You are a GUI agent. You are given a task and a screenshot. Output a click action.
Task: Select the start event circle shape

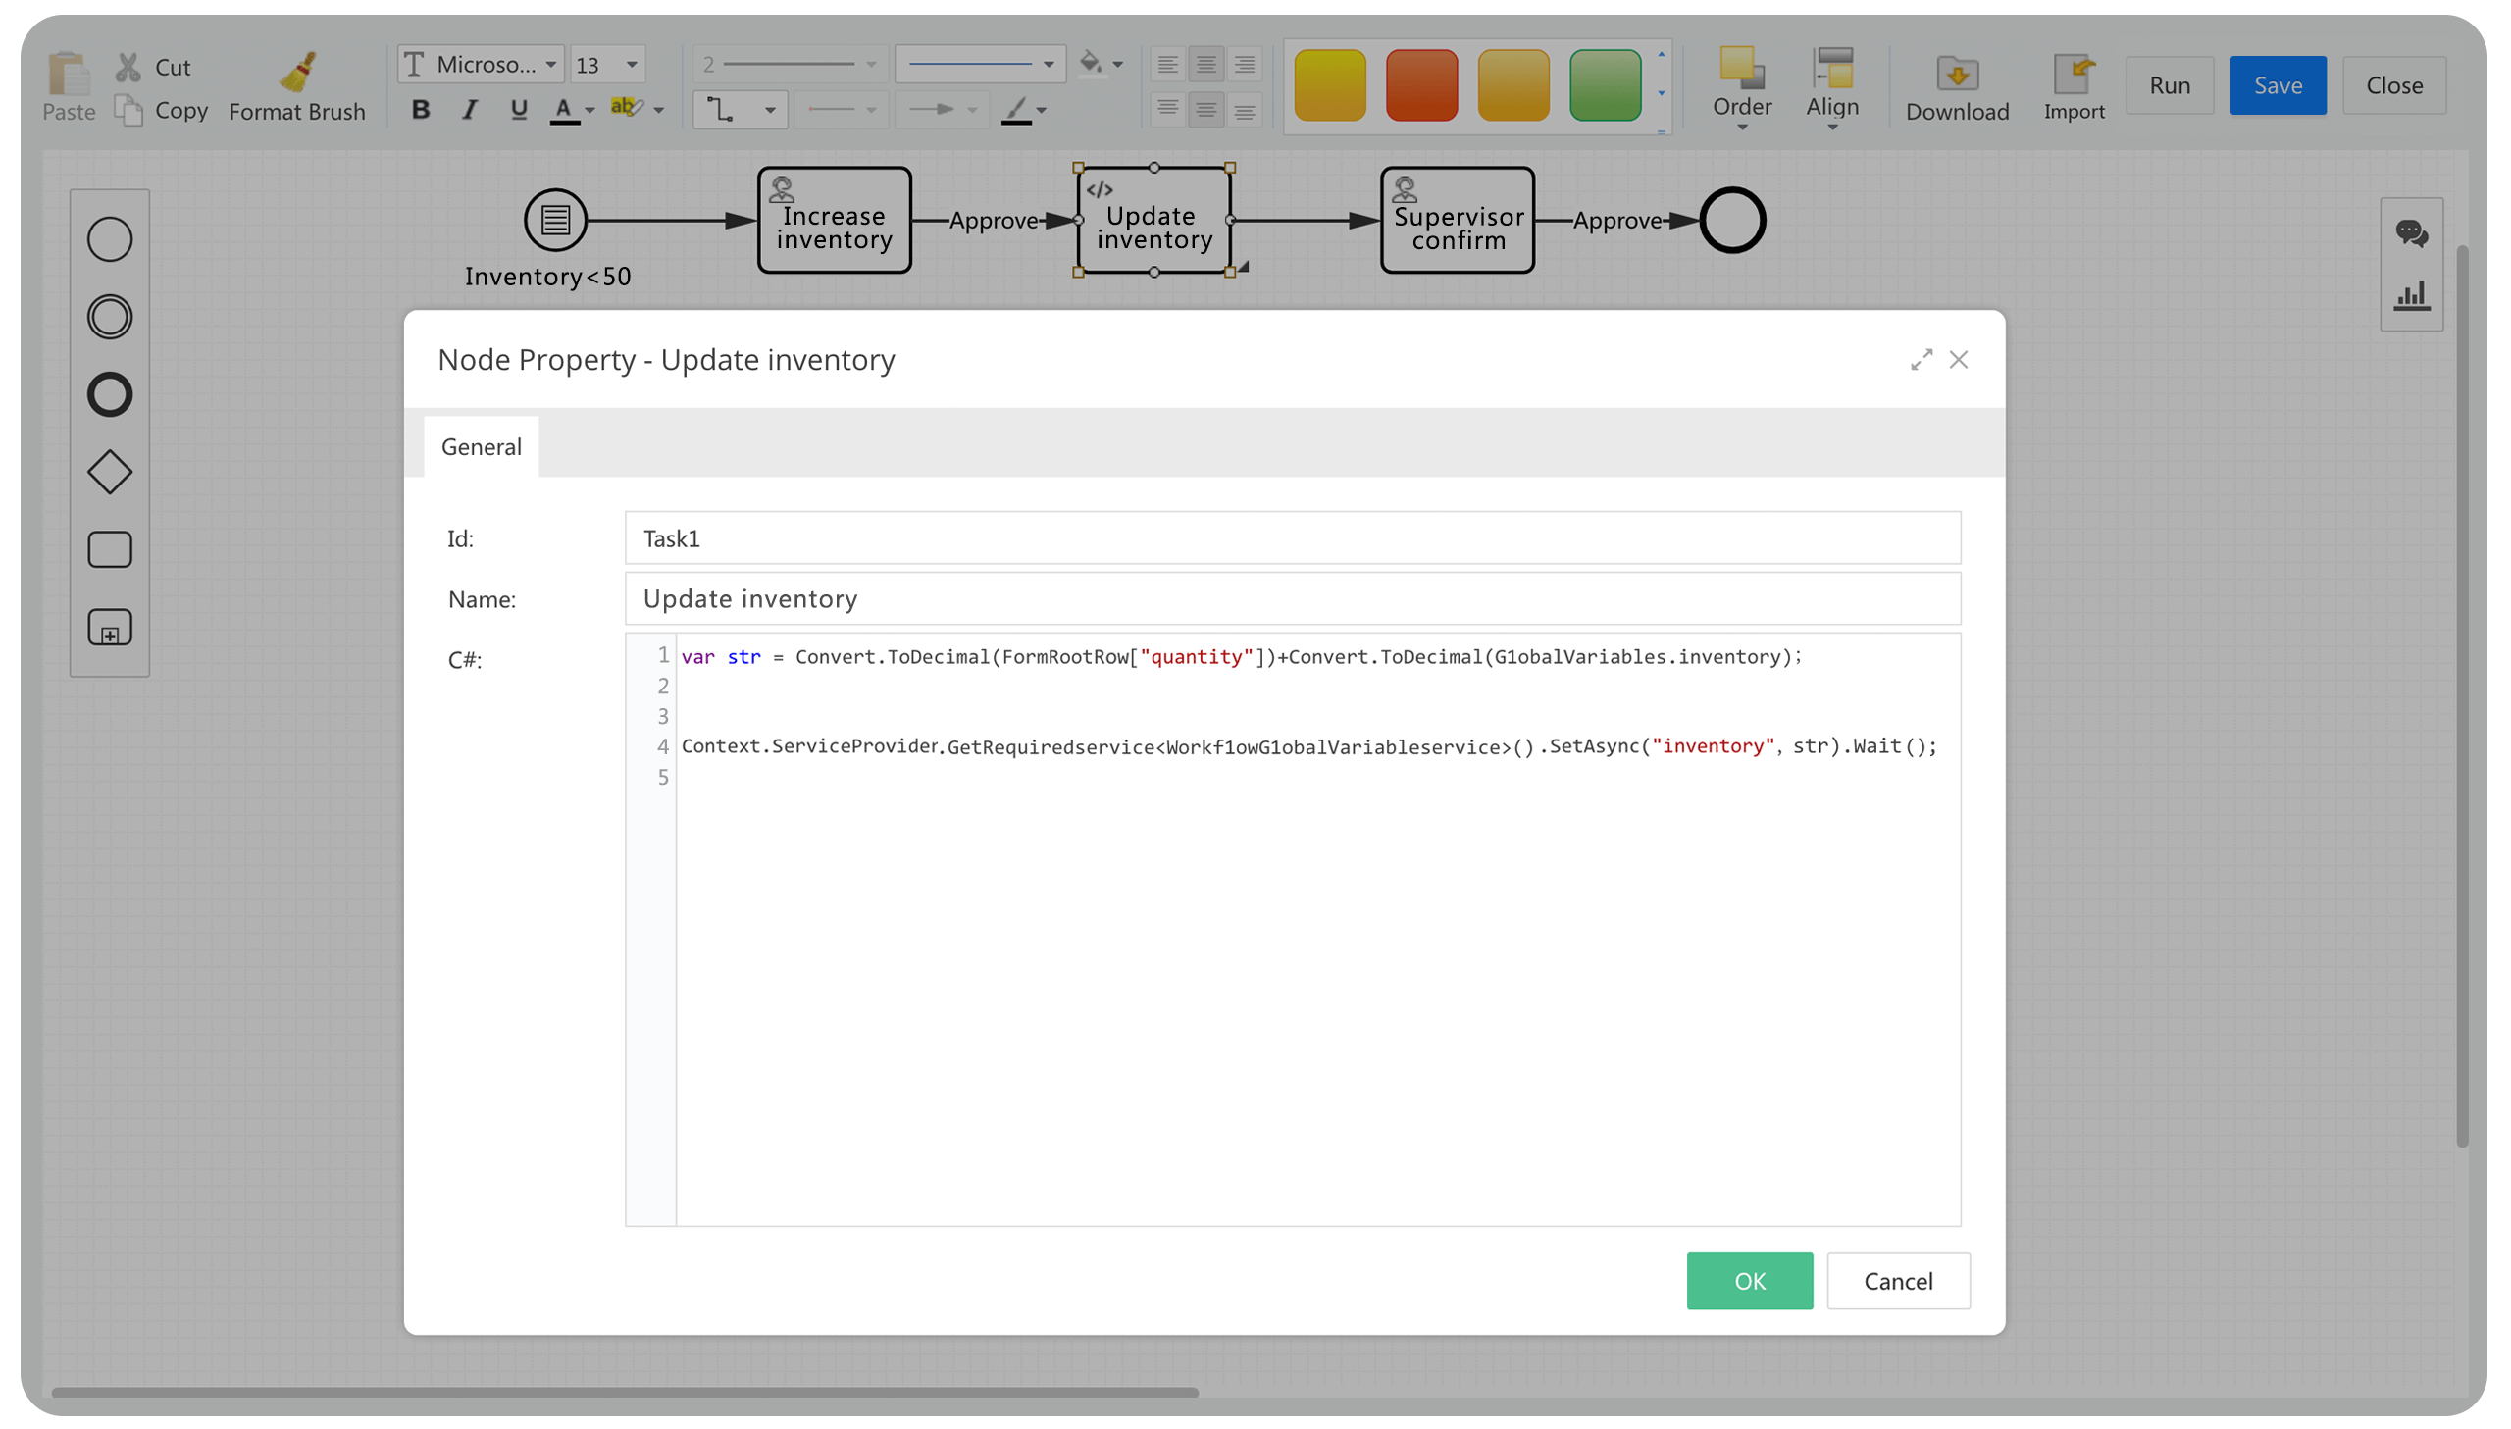110,239
